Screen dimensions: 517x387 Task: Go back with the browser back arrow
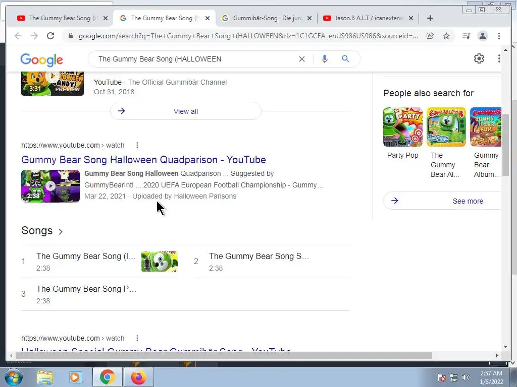tap(18, 36)
